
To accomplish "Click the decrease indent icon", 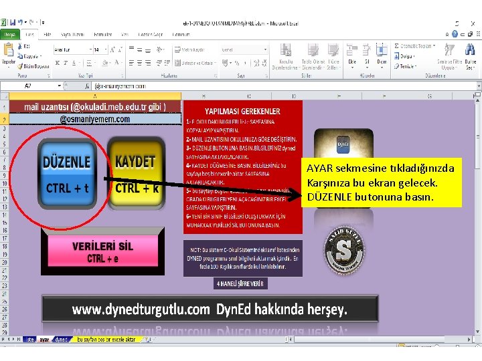I will pos(159,63).
